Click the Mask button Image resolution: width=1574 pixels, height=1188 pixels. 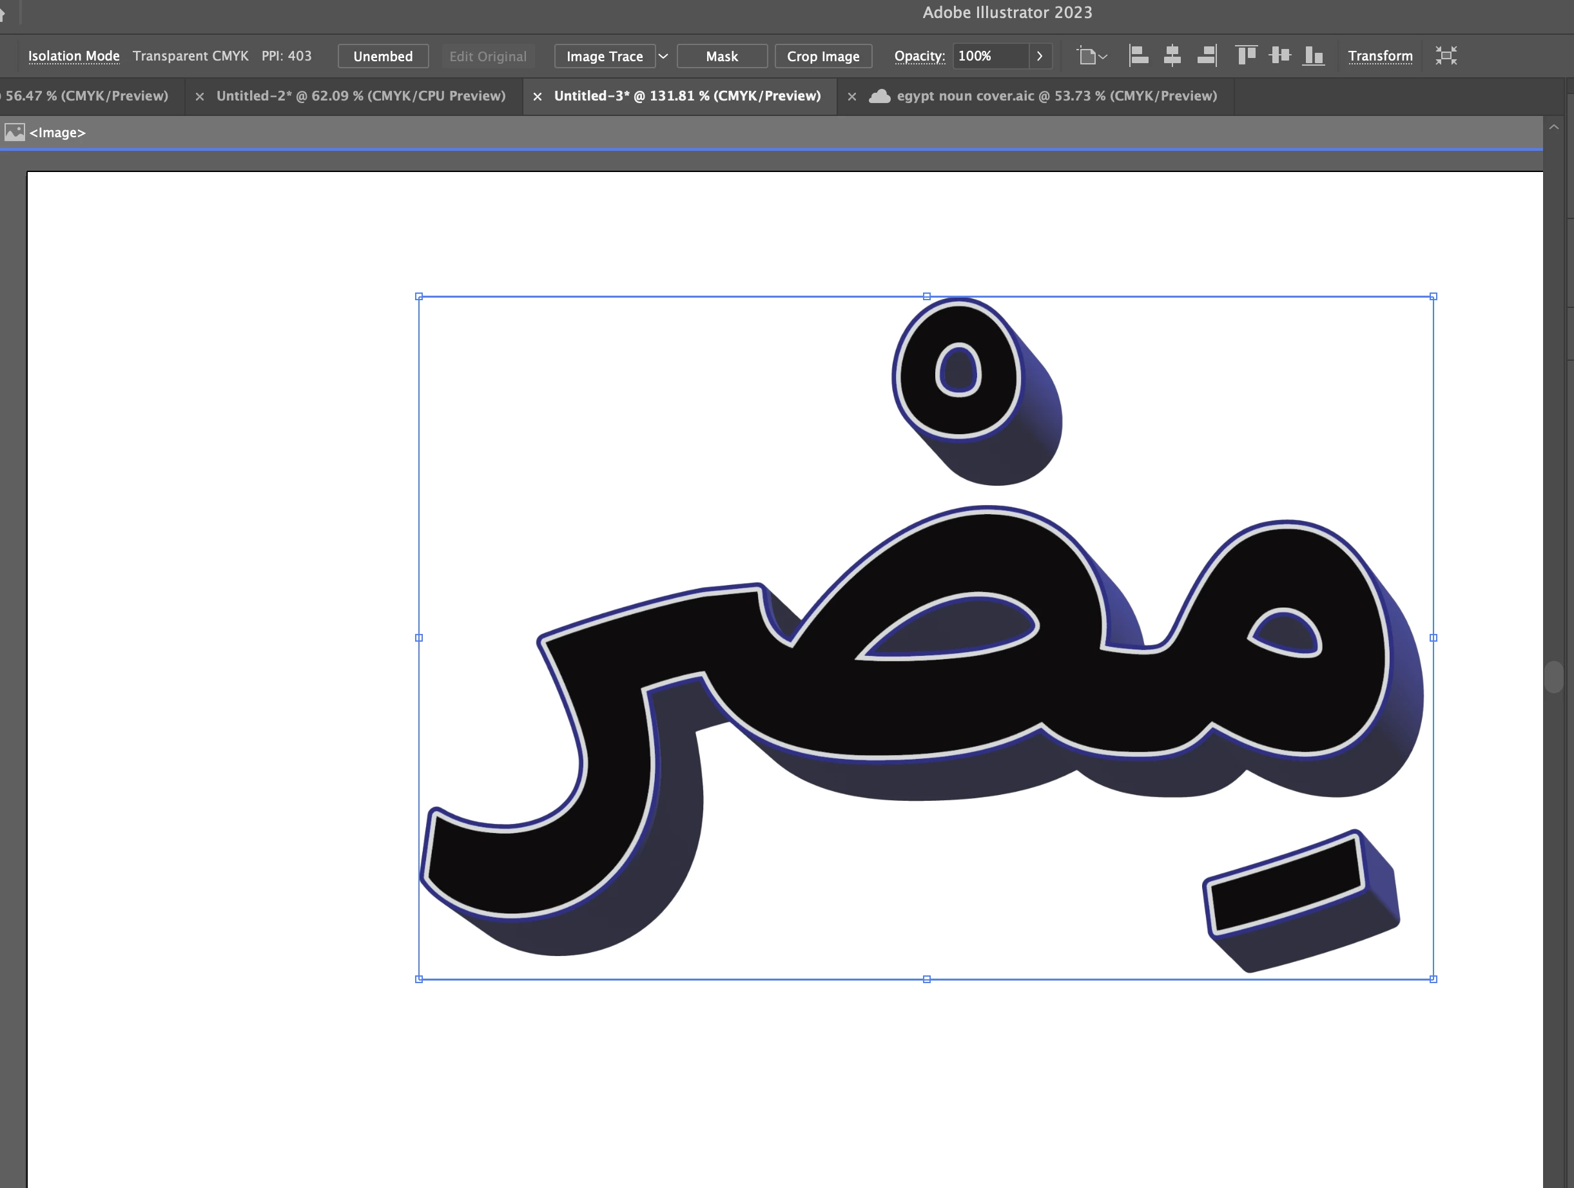coord(721,56)
